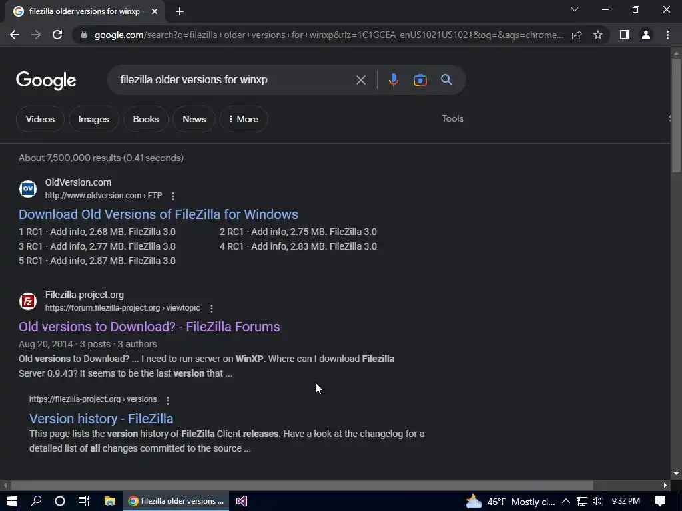Open the Windows Start menu
The width and height of the screenshot is (682, 511).
point(12,501)
